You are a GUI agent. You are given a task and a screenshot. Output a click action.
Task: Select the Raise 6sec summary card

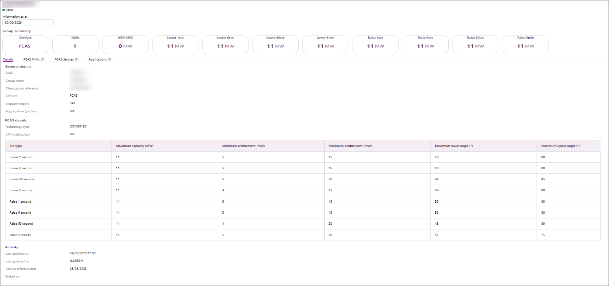coord(425,44)
